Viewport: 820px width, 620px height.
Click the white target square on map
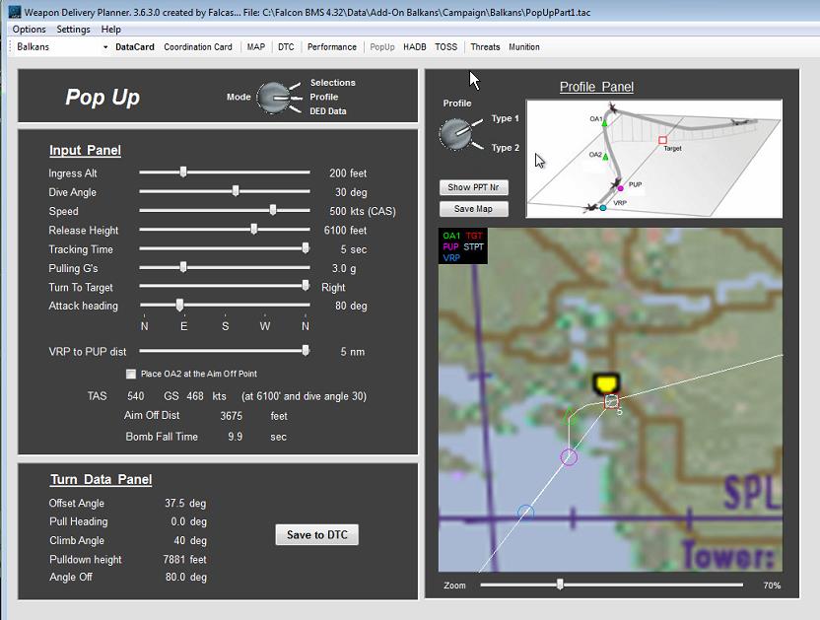tap(612, 401)
